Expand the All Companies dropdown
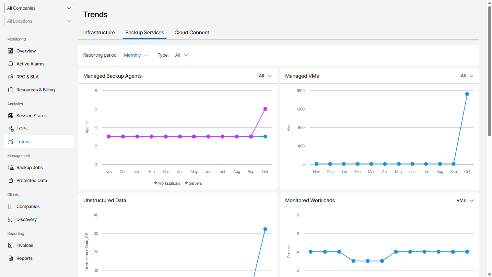 point(39,8)
